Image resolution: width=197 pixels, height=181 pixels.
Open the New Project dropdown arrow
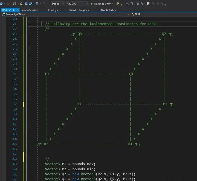(18, 4)
